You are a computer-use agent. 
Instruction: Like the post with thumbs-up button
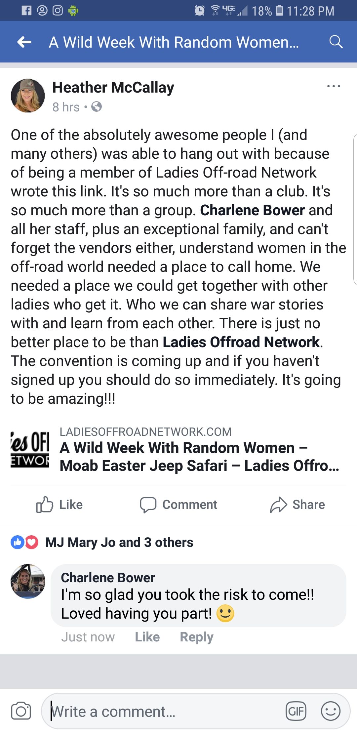pyautogui.click(x=59, y=505)
